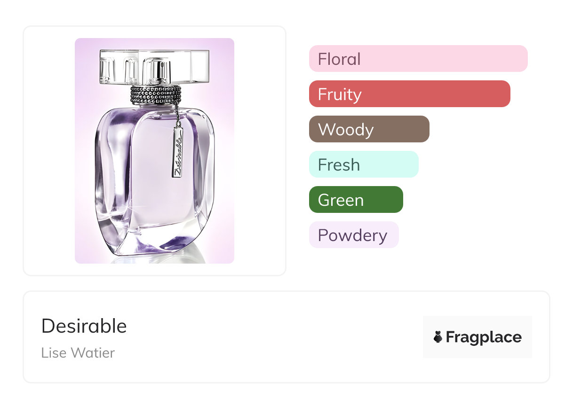Pick the mint Fresh accord bar
This screenshot has width=573, height=406.
pos(363,164)
